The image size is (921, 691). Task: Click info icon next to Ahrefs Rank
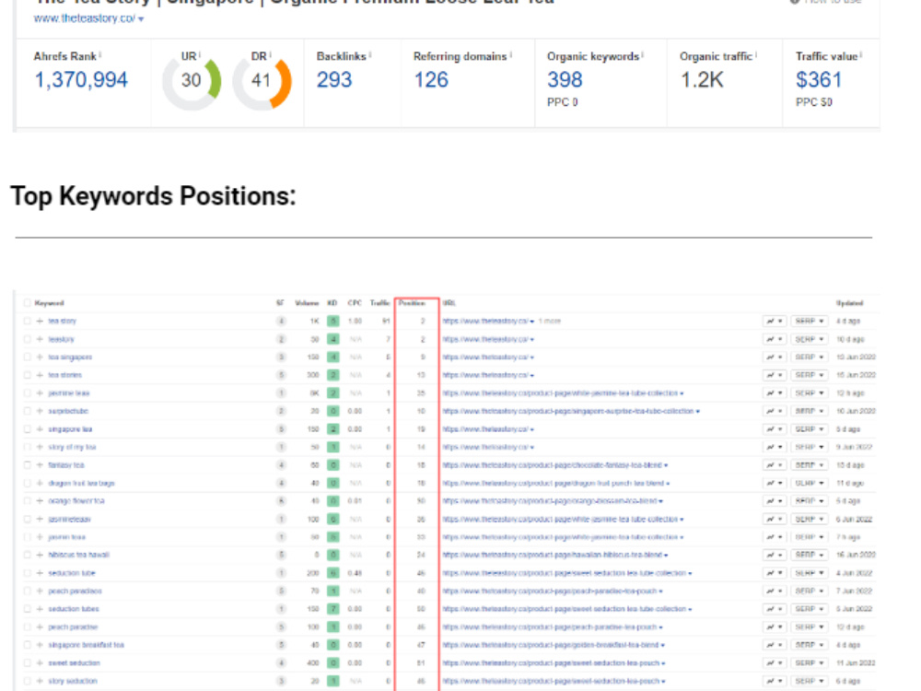click(99, 54)
